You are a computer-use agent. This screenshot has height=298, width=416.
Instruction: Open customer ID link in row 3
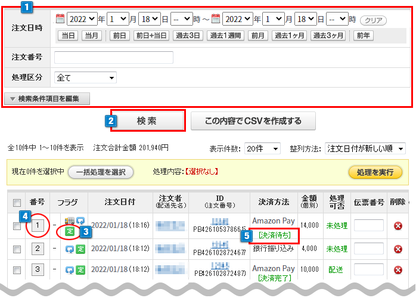tap(220, 265)
